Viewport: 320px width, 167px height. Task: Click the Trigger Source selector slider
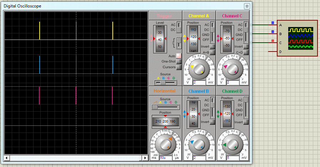coord(166,82)
